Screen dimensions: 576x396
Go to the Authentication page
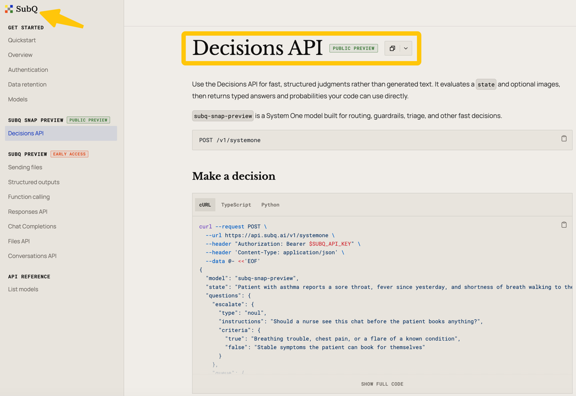click(28, 70)
